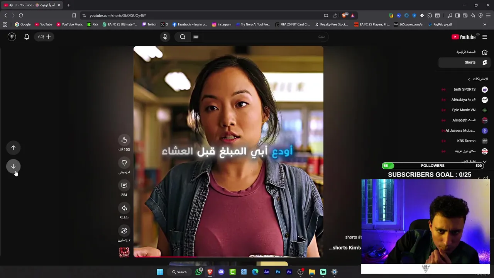View site information icon in address bar

84,15
